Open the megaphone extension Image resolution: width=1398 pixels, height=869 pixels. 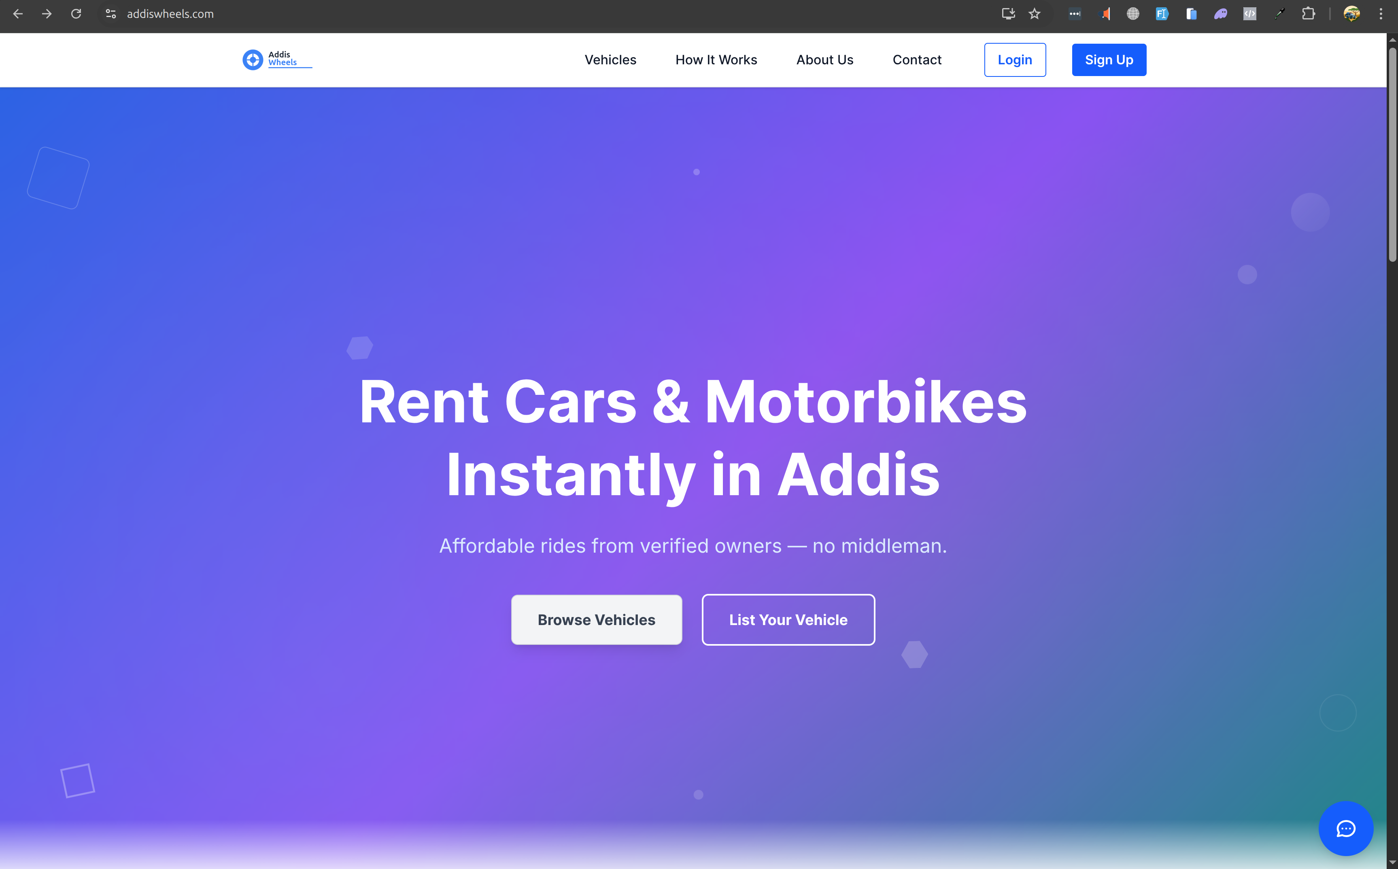(x=1104, y=14)
